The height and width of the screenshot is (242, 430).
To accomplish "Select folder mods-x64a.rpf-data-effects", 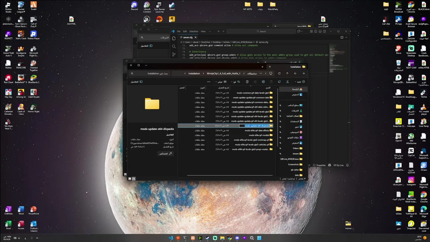I will (x=259, y=130).
